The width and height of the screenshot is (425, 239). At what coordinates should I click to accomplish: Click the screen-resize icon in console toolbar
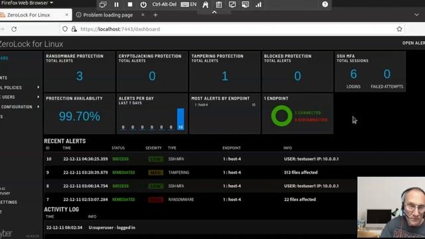[232, 5]
